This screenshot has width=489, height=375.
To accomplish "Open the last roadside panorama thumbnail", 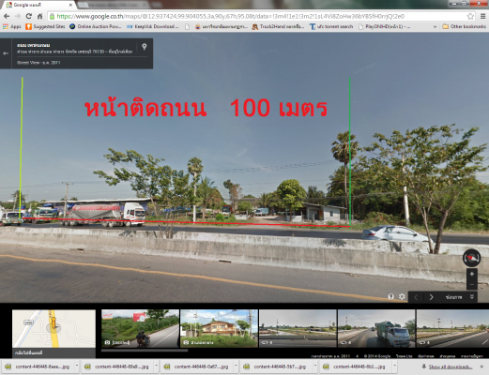I will (x=452, y=328).
